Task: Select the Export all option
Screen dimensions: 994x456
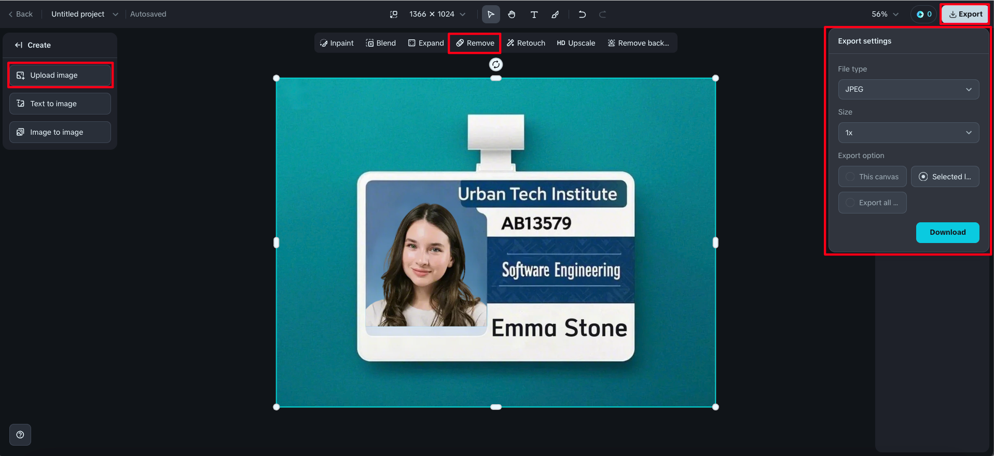Action: pyautogui.click(x=872, y=203)
